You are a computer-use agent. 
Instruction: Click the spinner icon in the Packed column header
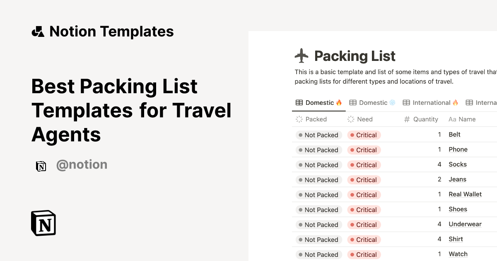pos(298,119)
